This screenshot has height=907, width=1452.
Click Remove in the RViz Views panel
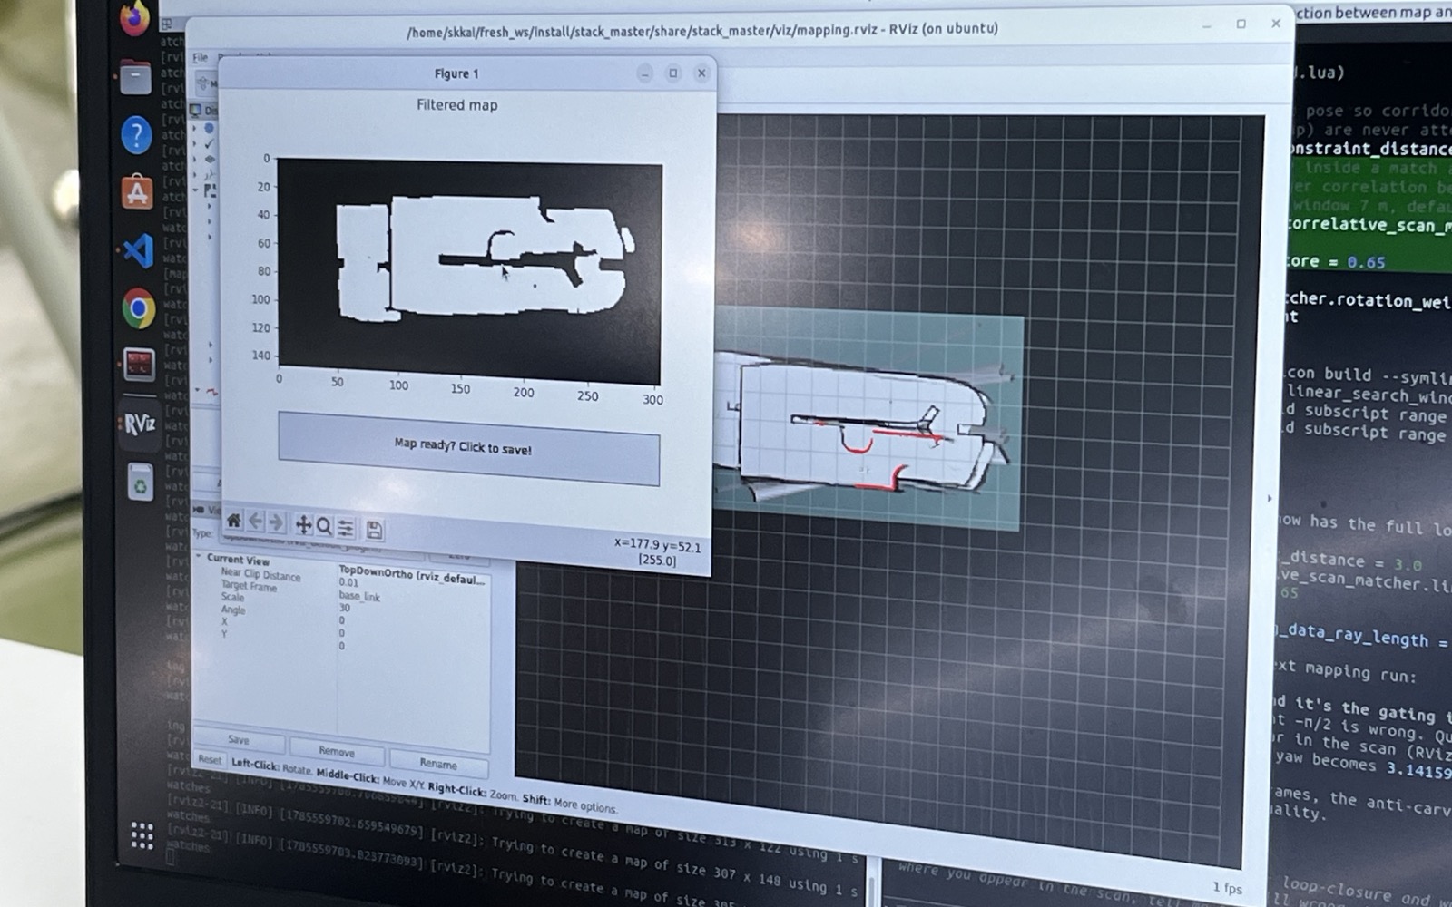(337, 751)
